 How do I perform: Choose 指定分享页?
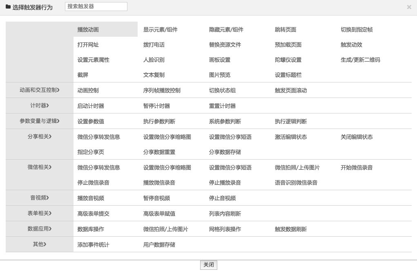pos(91,152)
